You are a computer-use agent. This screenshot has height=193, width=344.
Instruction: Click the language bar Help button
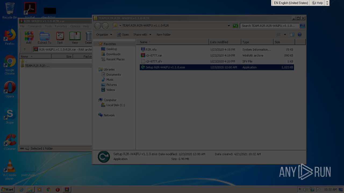pyautogui.click(x=317, y=3)
